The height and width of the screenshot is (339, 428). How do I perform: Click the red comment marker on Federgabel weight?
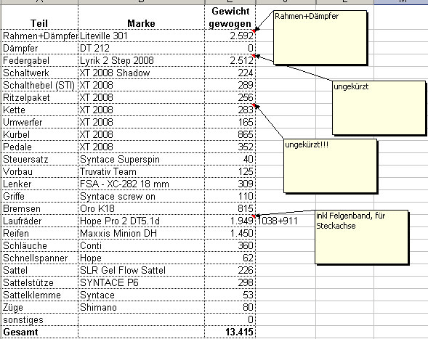pos(254,56)
